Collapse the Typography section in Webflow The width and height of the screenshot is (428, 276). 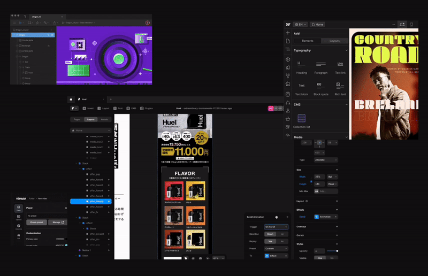(x=346, y=50)
